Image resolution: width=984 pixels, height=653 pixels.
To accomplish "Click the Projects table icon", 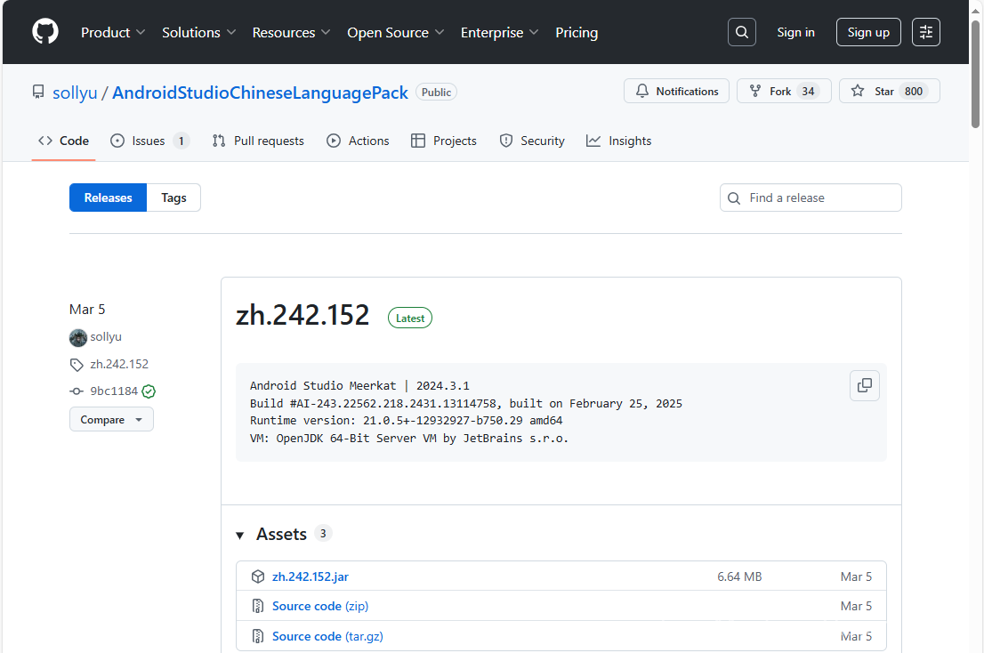I will click(418, 141).
